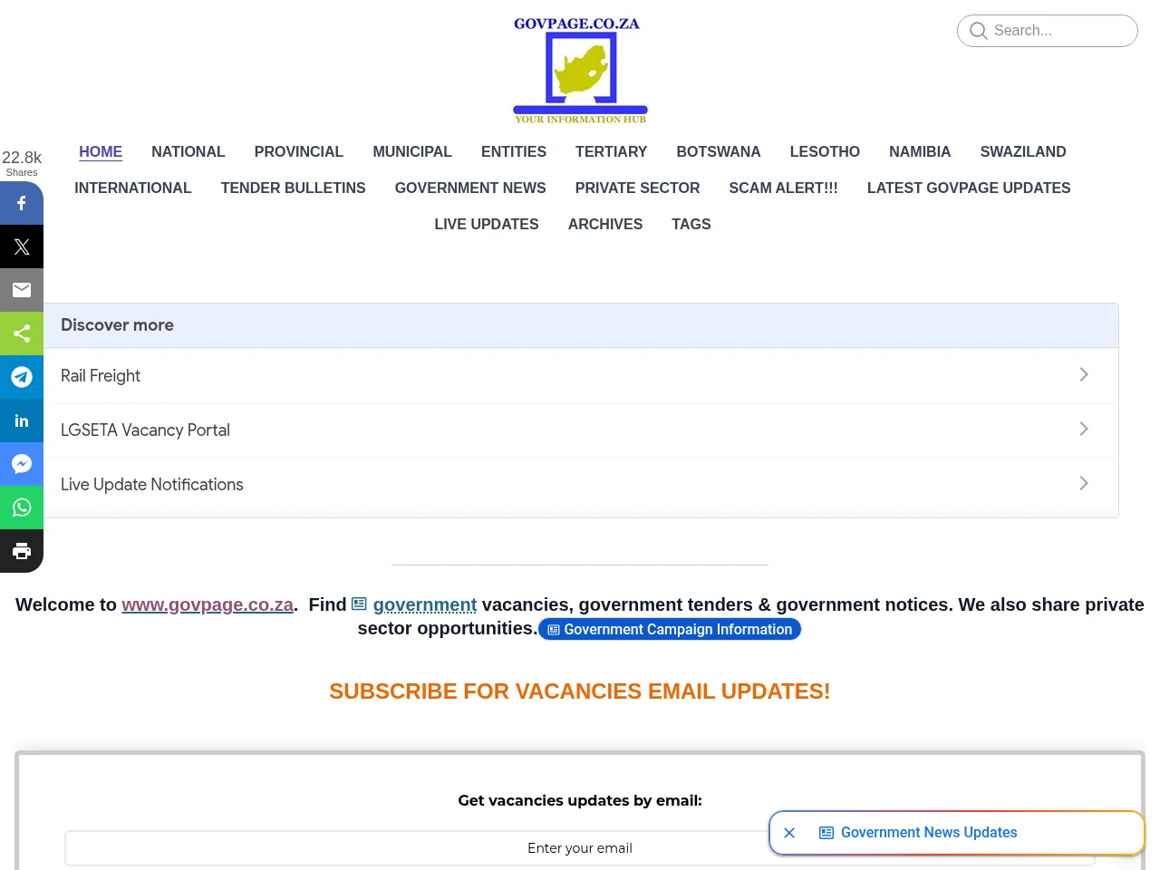The width and height of the screenshot is (1160, 870).
Task: Click the SUBSCRIBE FOR VACANCIES EMAIL UPDATES heading
Action: 580,691
